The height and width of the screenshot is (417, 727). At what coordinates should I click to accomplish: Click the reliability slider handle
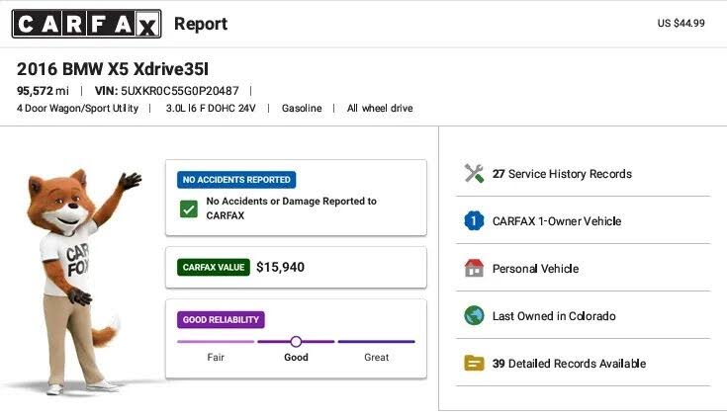point(296,342)
